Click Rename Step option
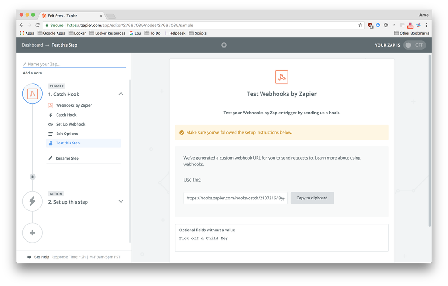Viewport: 448px width, 286px height. tap(67, 158)
